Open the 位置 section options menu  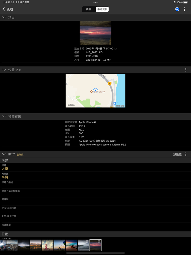pyautogui.click(x=186, y=70)
